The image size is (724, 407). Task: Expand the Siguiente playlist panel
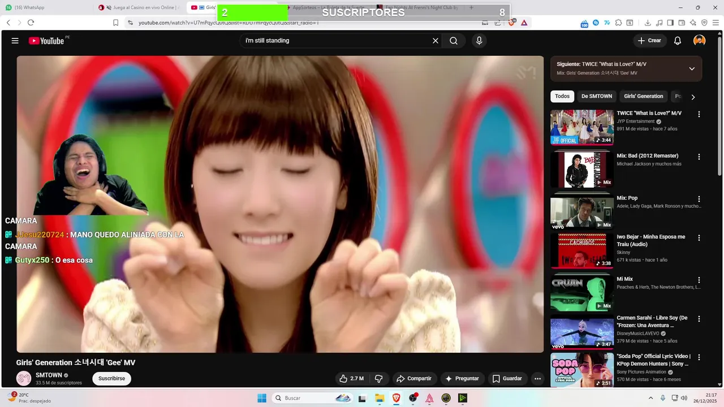point(692,68)
